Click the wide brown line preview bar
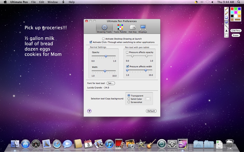 click(238, 19)
